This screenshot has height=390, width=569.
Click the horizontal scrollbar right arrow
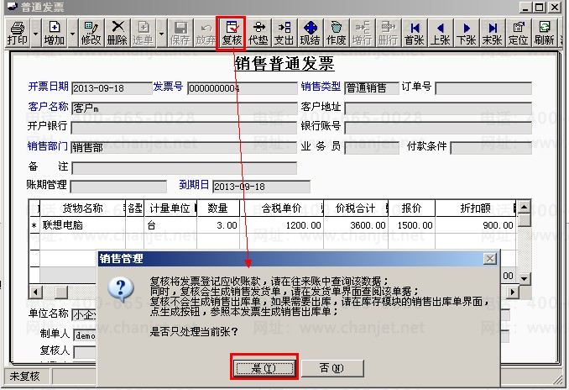[x=512, y=292]
